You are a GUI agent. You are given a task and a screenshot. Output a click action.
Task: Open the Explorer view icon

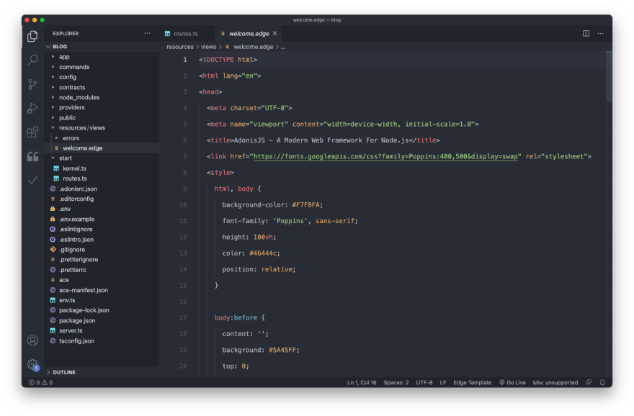(x=32, y=37)
